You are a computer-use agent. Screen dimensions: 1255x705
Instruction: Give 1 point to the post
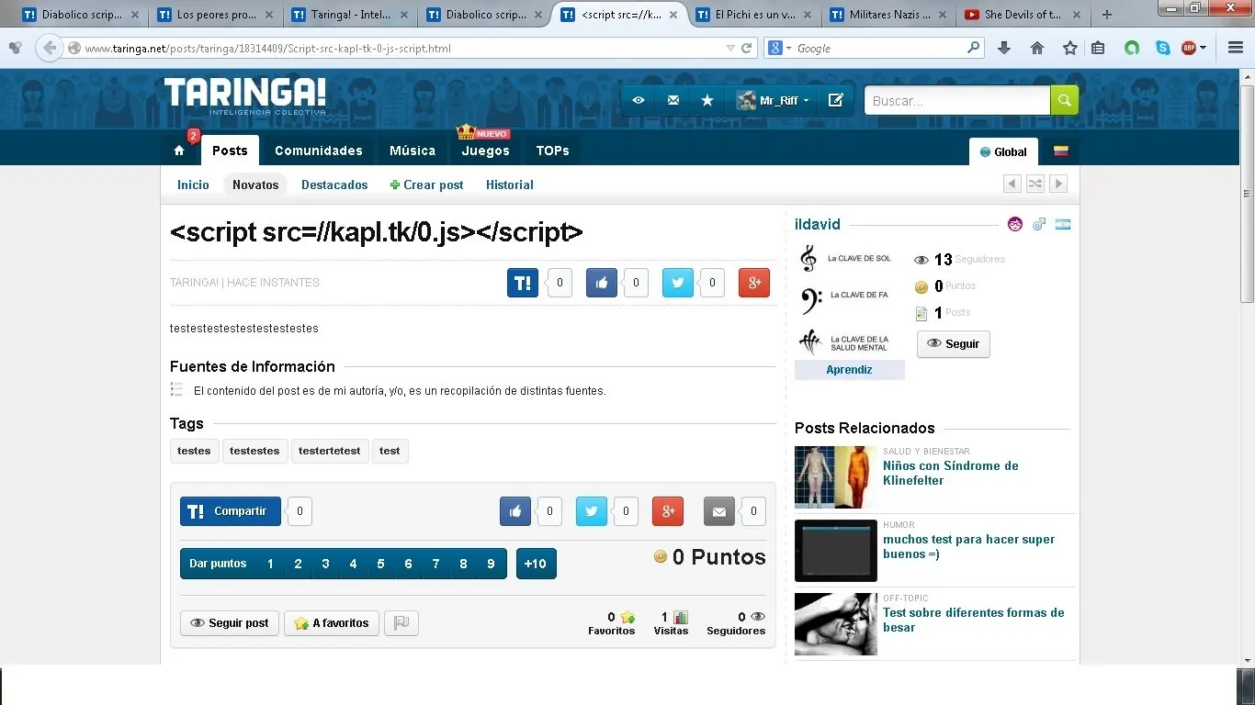[270, 564]
